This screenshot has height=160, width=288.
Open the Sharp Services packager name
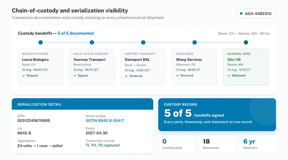189,60
